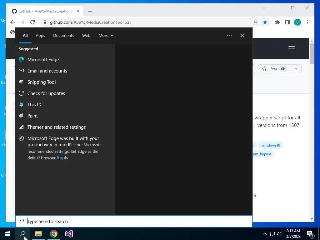Click Chrome address bar URL
The height and width of the screenshot is (240, 320).
(x=90, y=22)
